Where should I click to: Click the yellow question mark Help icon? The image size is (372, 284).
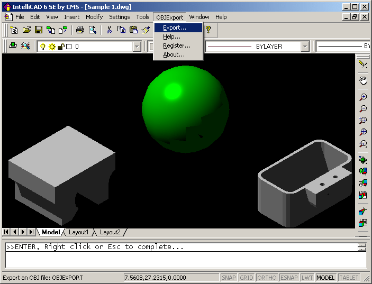[x=208, y=30]
